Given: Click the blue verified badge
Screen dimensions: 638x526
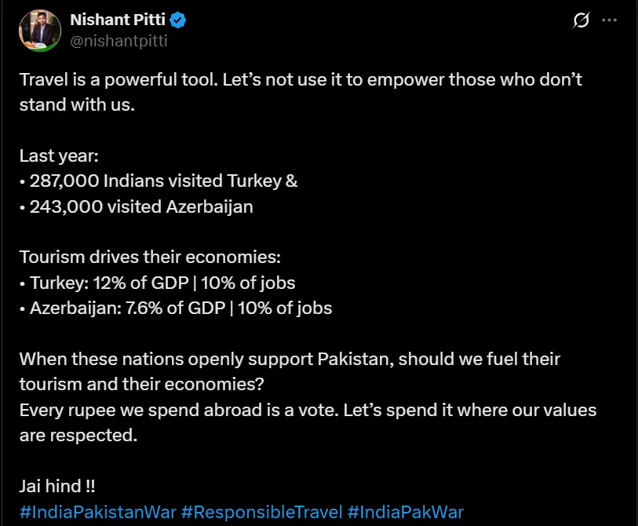Looking at the screenshot, I should (178, 20).
